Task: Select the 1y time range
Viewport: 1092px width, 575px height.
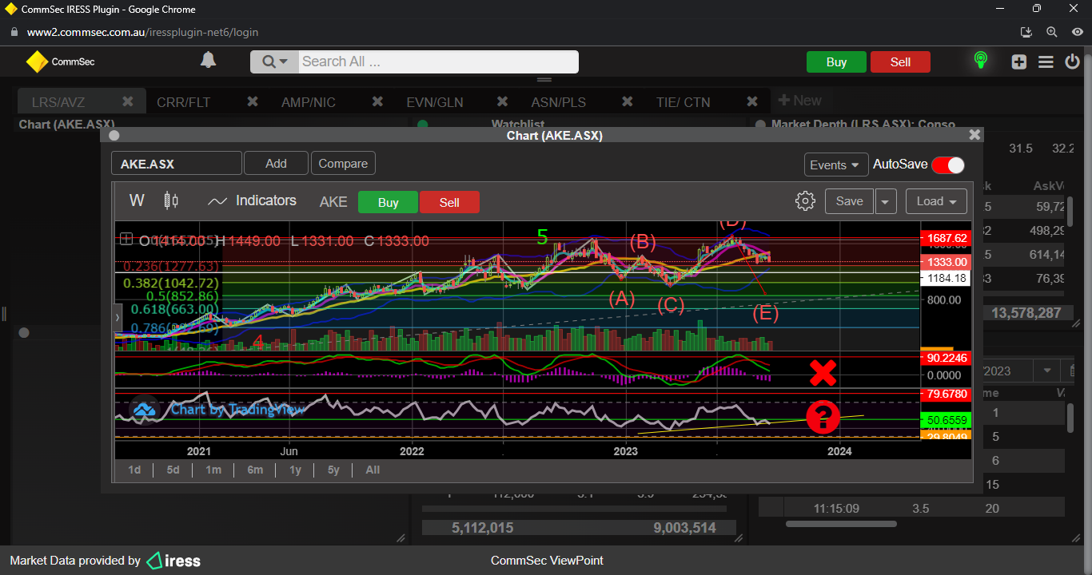Action: coord(295,470)
